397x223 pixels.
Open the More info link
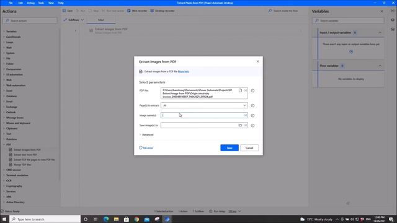point(184,72)
